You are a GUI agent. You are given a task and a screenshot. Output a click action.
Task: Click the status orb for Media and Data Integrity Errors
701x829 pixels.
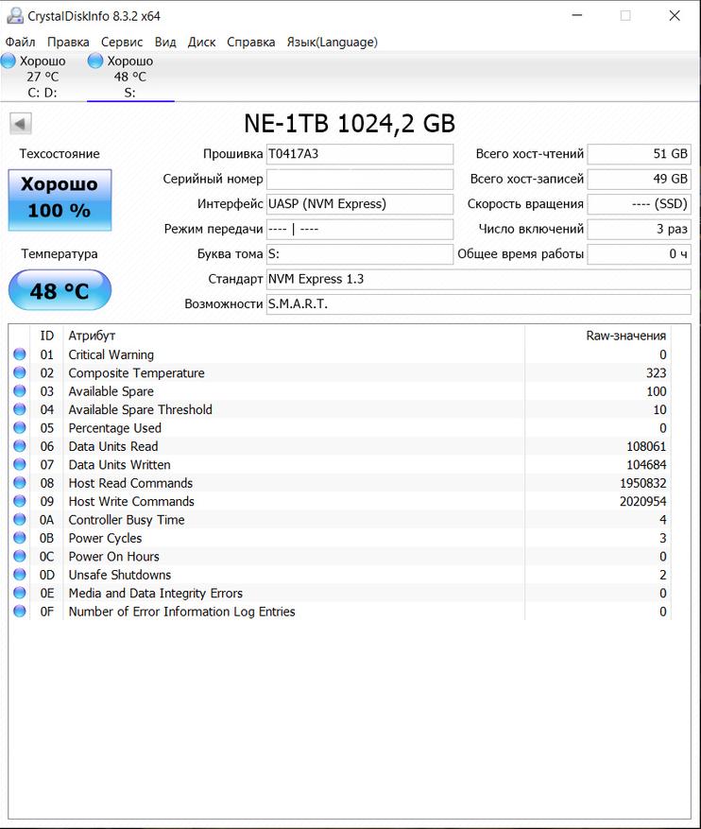pos(20,593)
